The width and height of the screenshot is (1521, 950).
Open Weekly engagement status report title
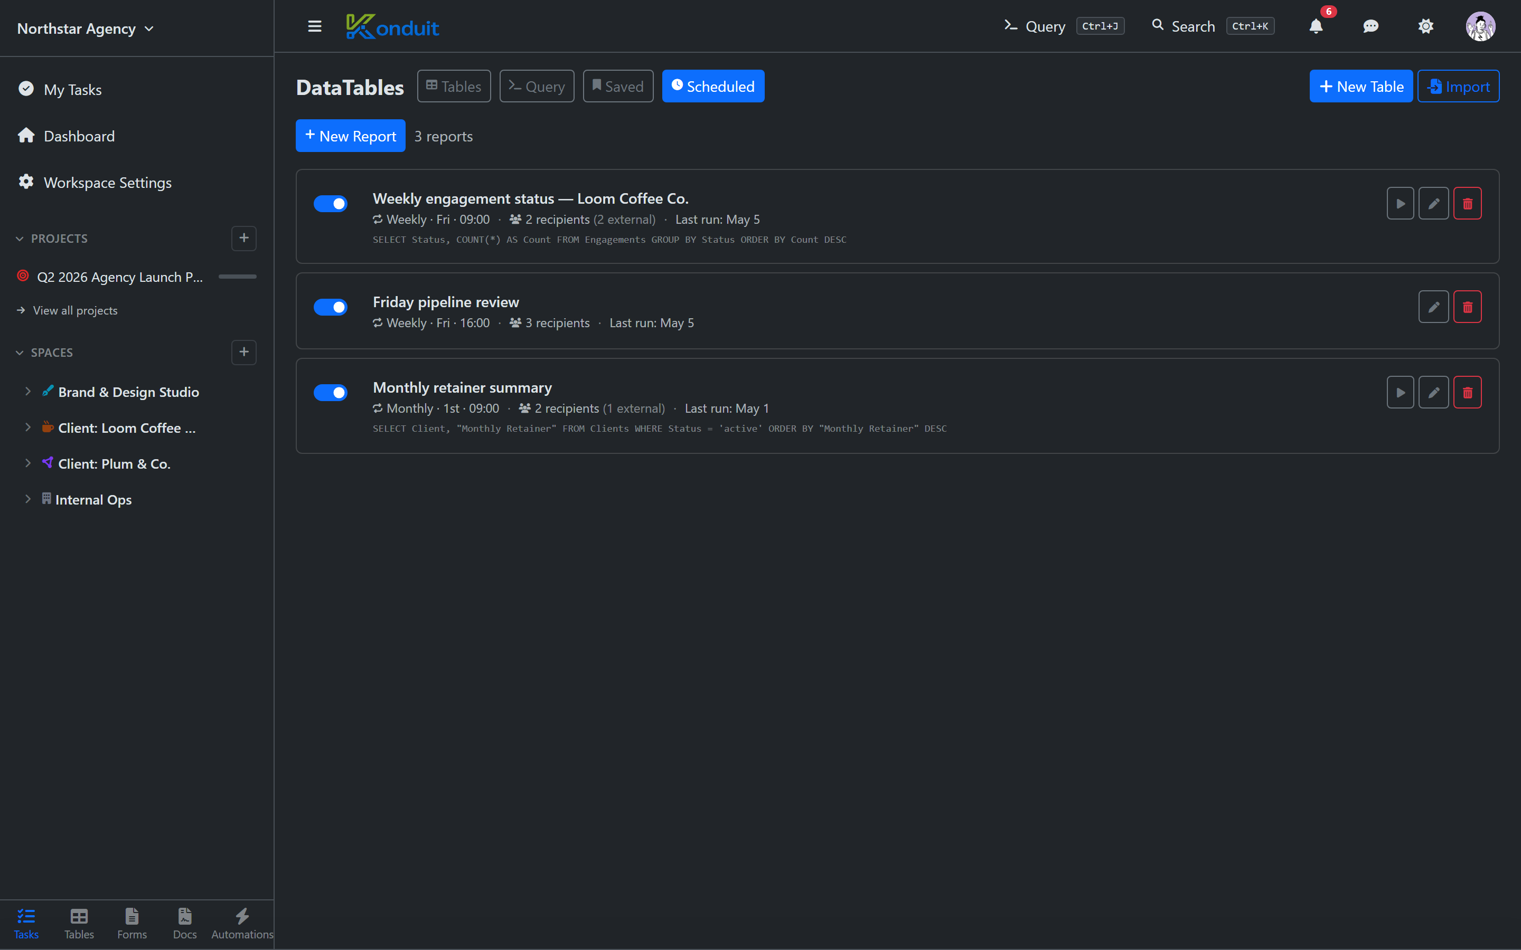pyautogui.click(x=530, y=198)
